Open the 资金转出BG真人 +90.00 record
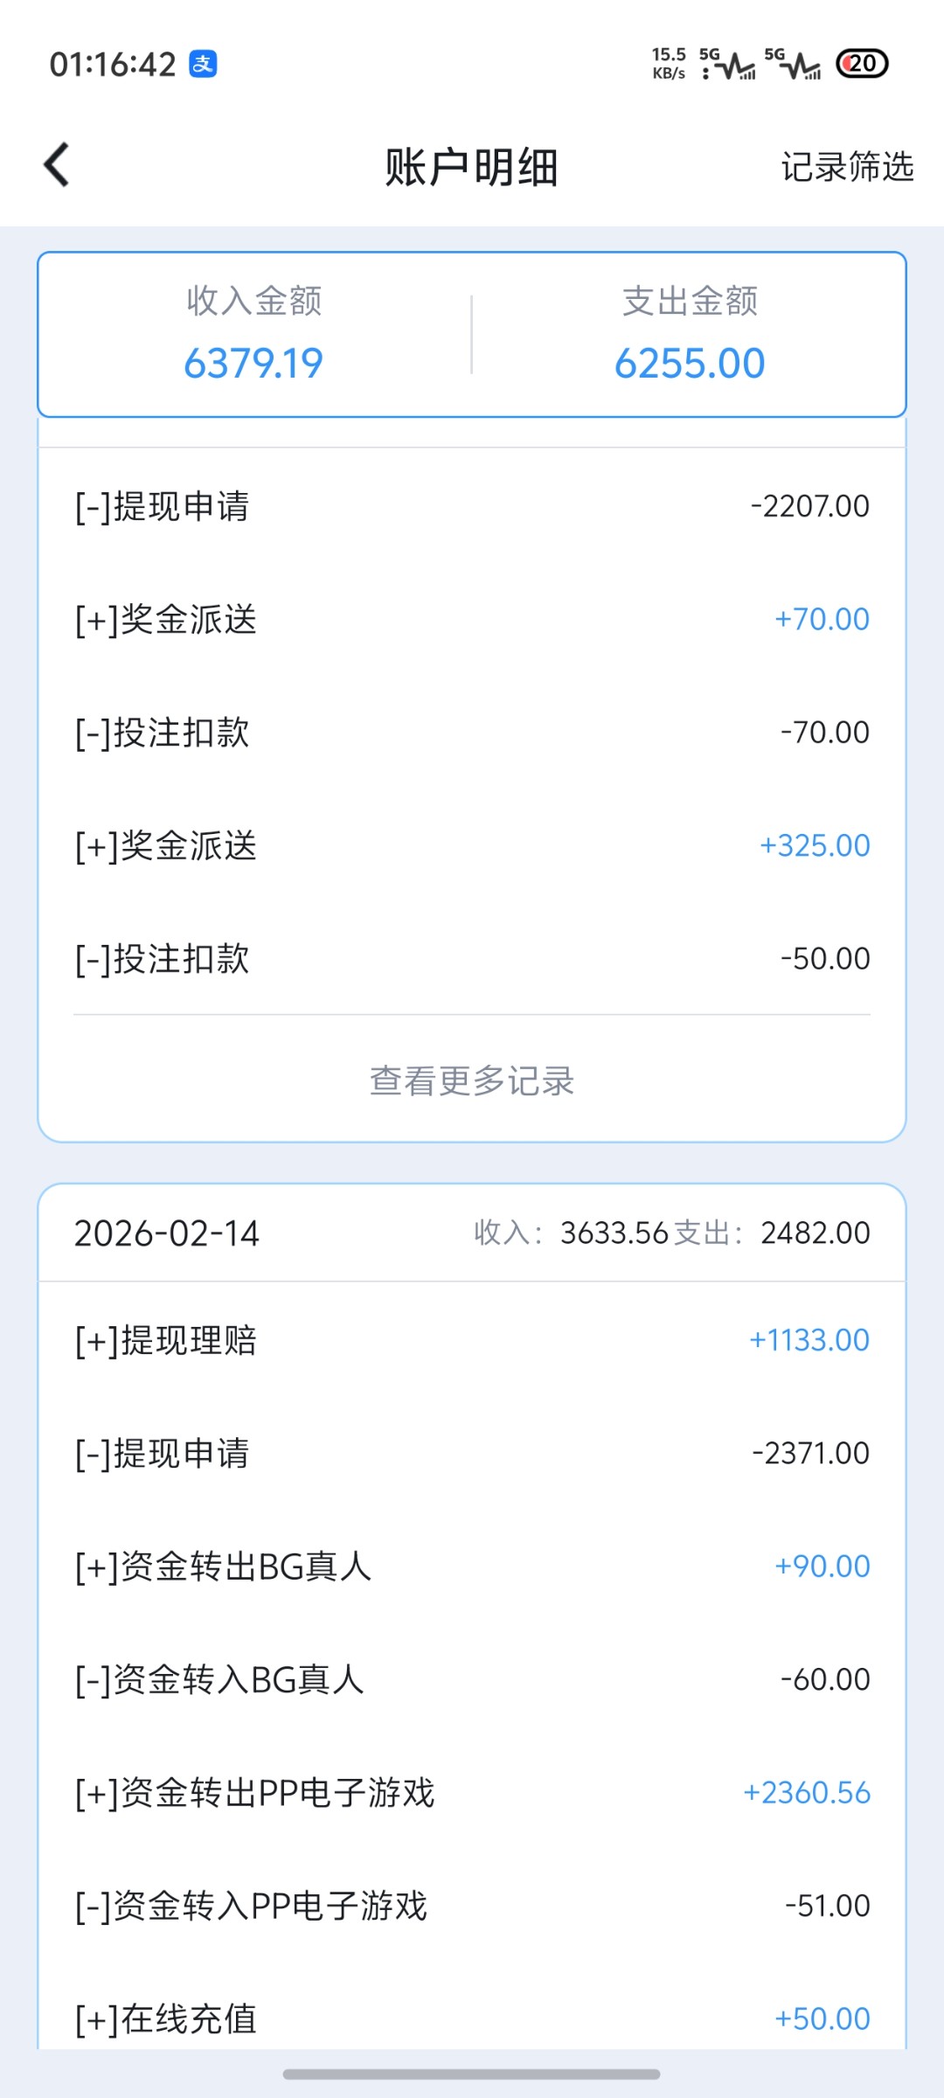Viewport: 944px width, 2098px height. [x=472, y=1567]
